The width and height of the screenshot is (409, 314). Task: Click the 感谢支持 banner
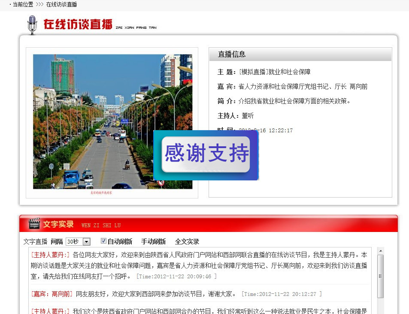pos(206,155)
